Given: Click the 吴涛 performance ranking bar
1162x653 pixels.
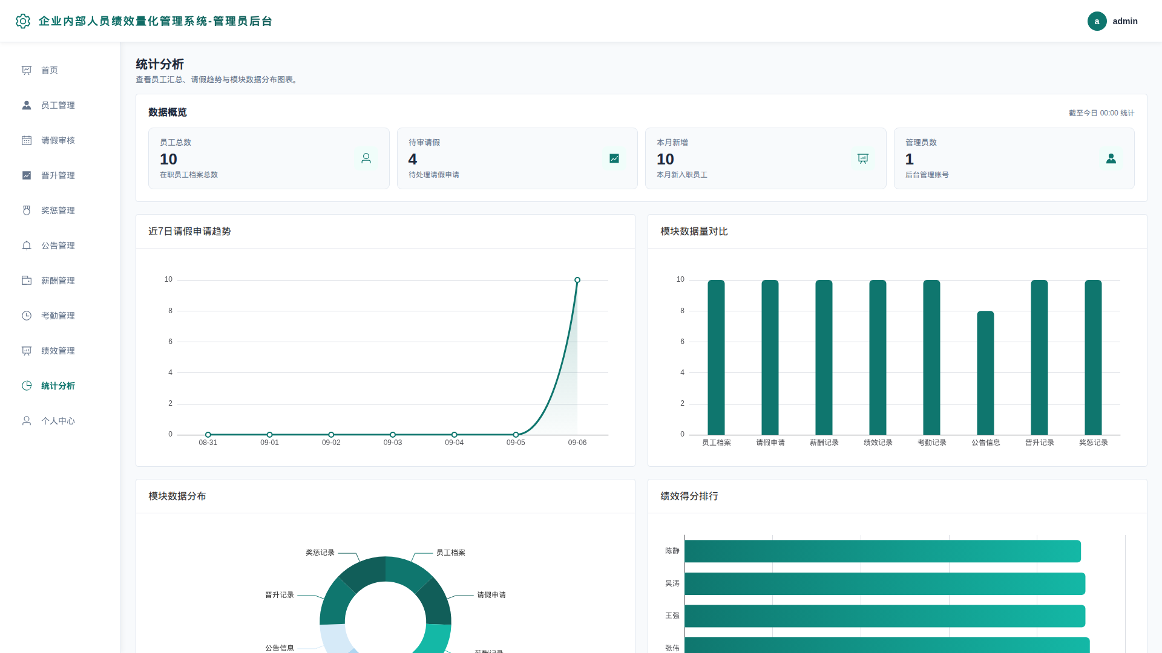Looking at the screenshot, I should pyautogui.click(x=885, y=583).
